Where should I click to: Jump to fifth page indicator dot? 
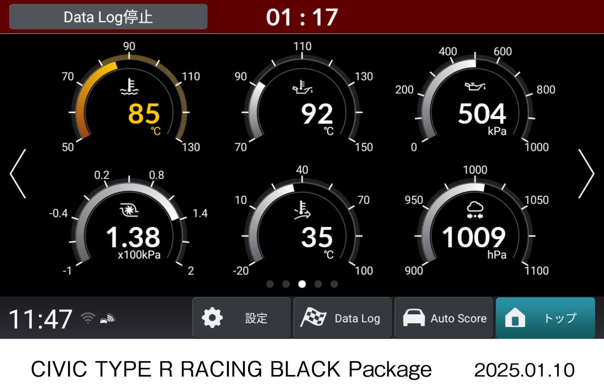pyautogui.click(x=334, y=284)
